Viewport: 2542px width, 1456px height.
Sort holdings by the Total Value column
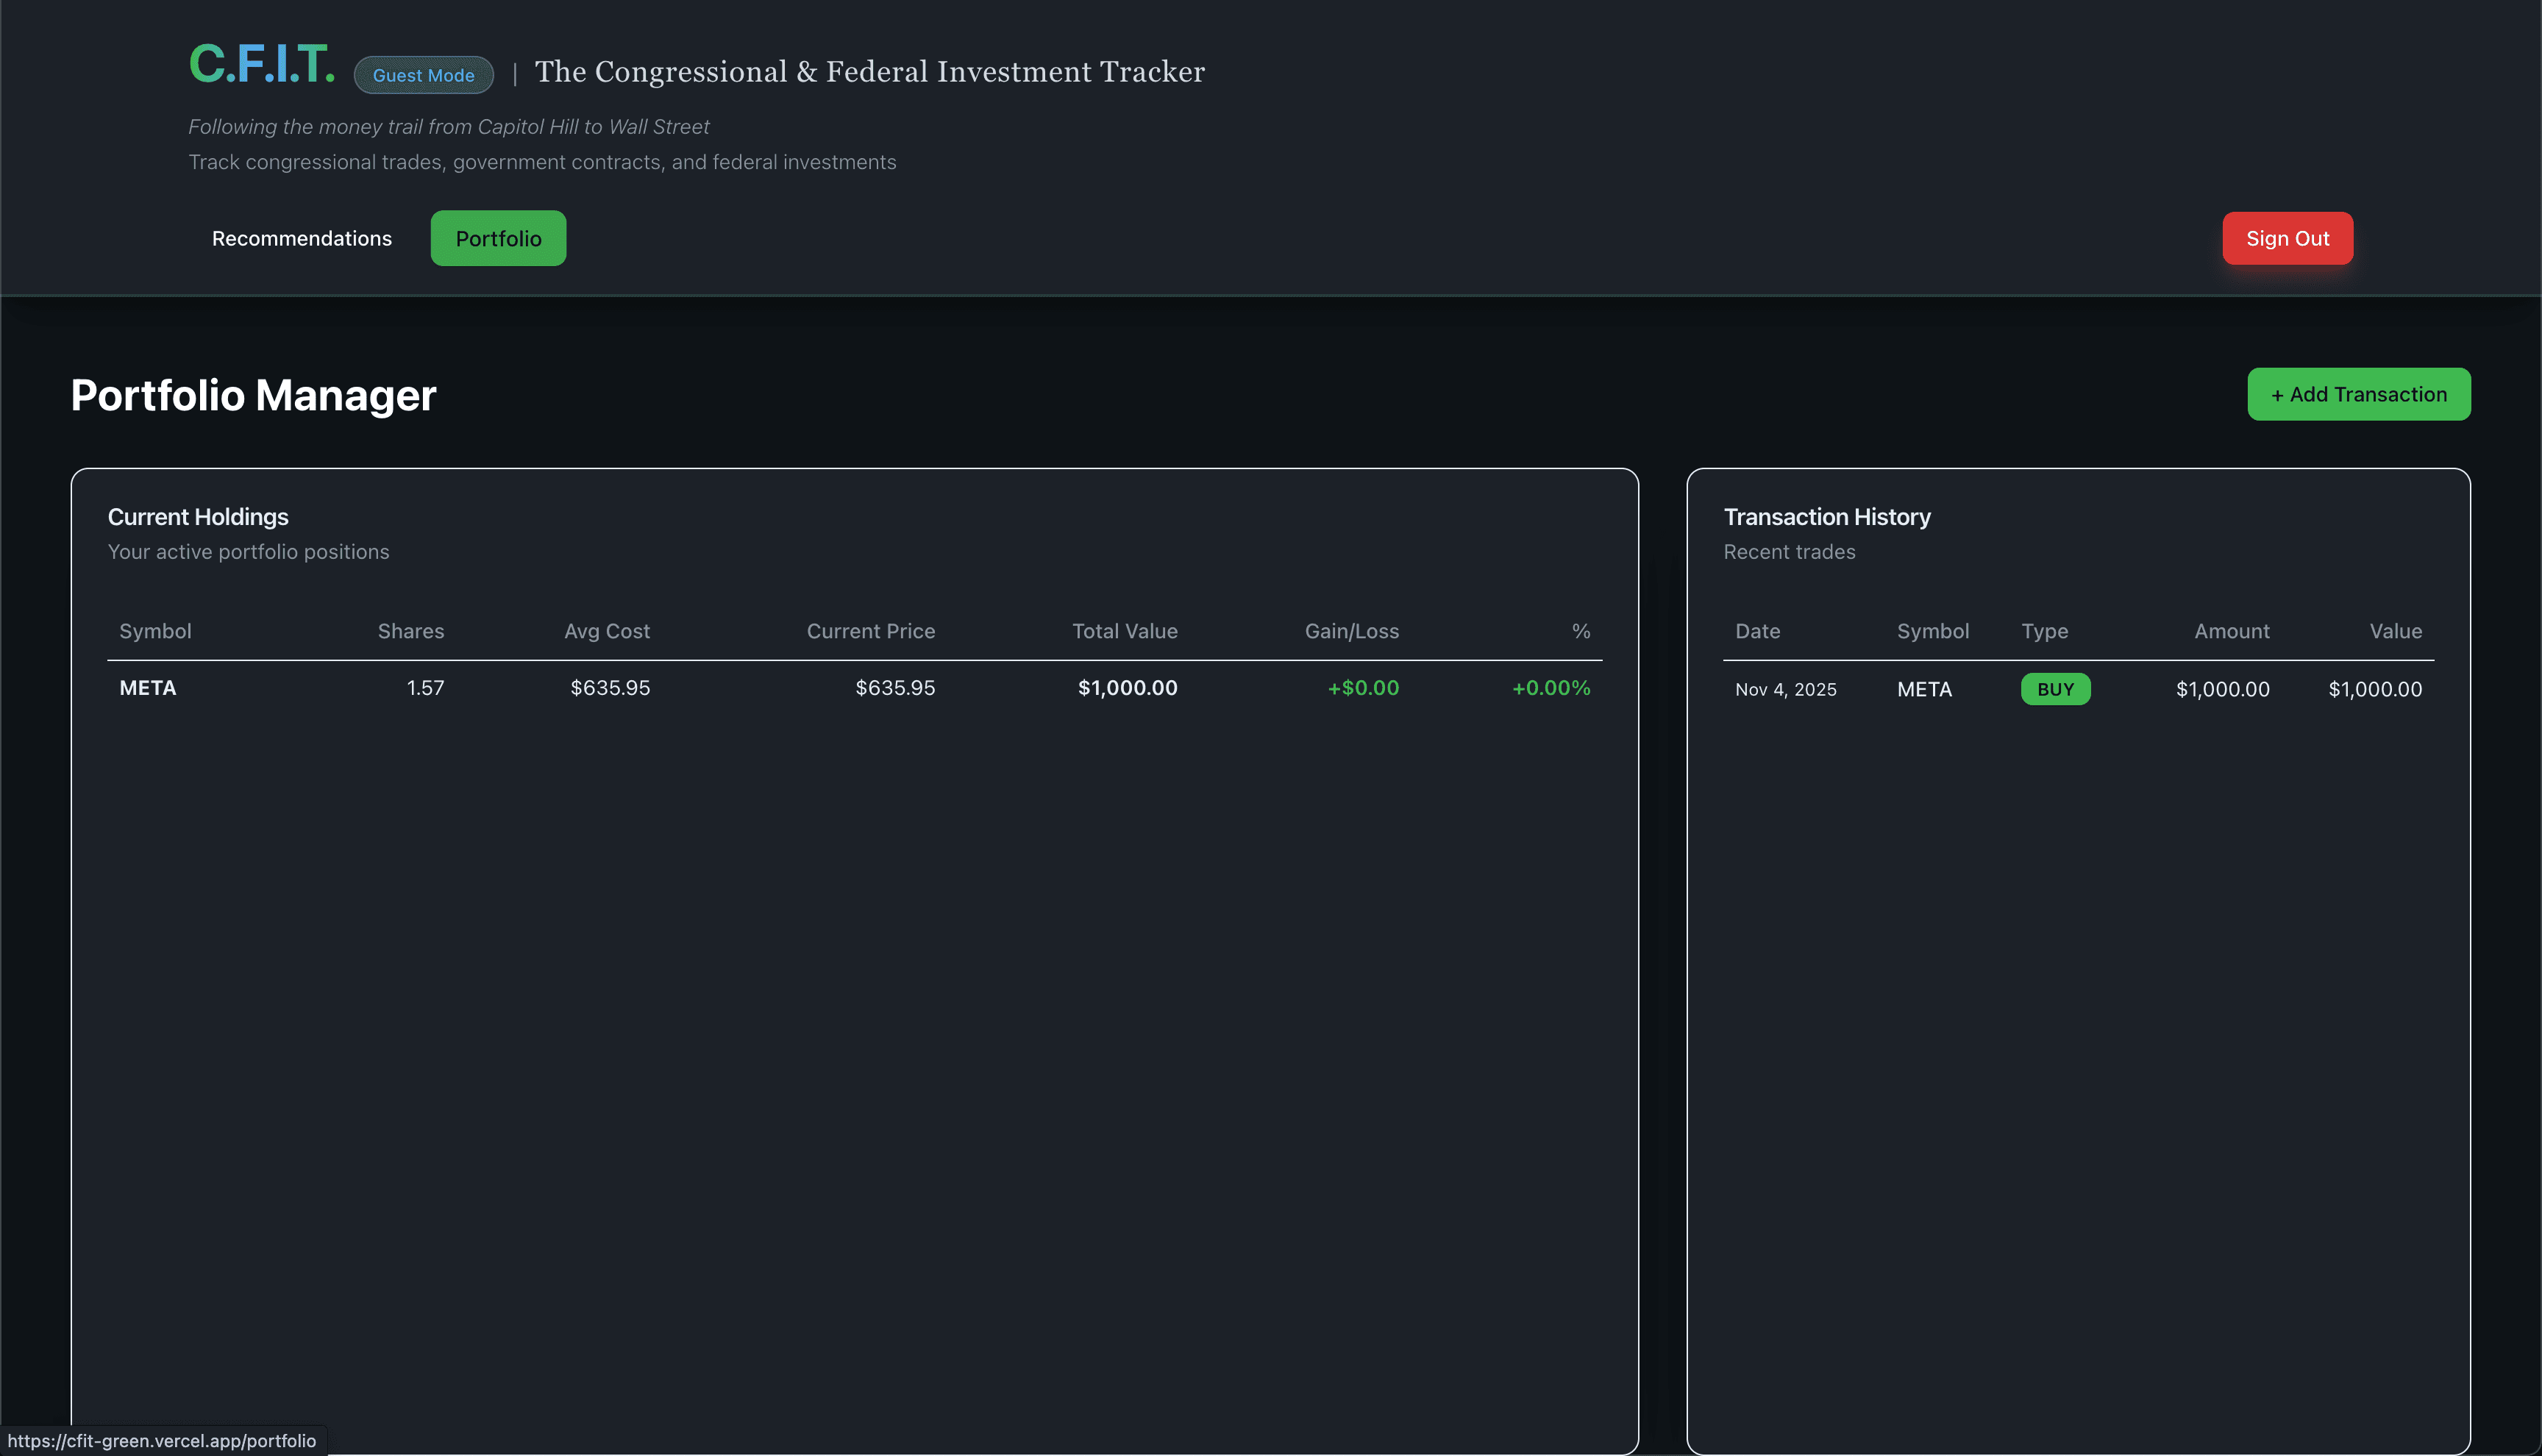[1124, 631]
